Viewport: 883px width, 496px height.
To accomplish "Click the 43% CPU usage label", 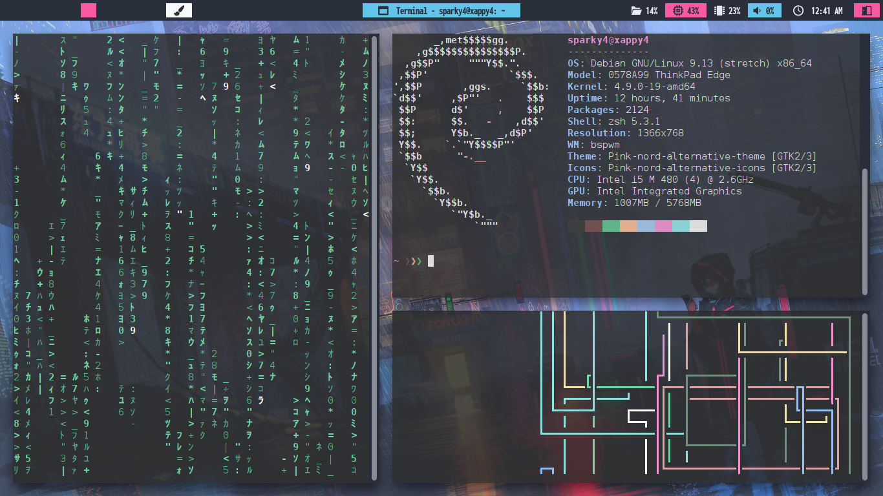I will [x=693, y=10].
